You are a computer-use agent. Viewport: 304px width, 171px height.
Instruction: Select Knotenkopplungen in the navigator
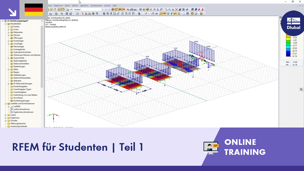pos(21,101)
